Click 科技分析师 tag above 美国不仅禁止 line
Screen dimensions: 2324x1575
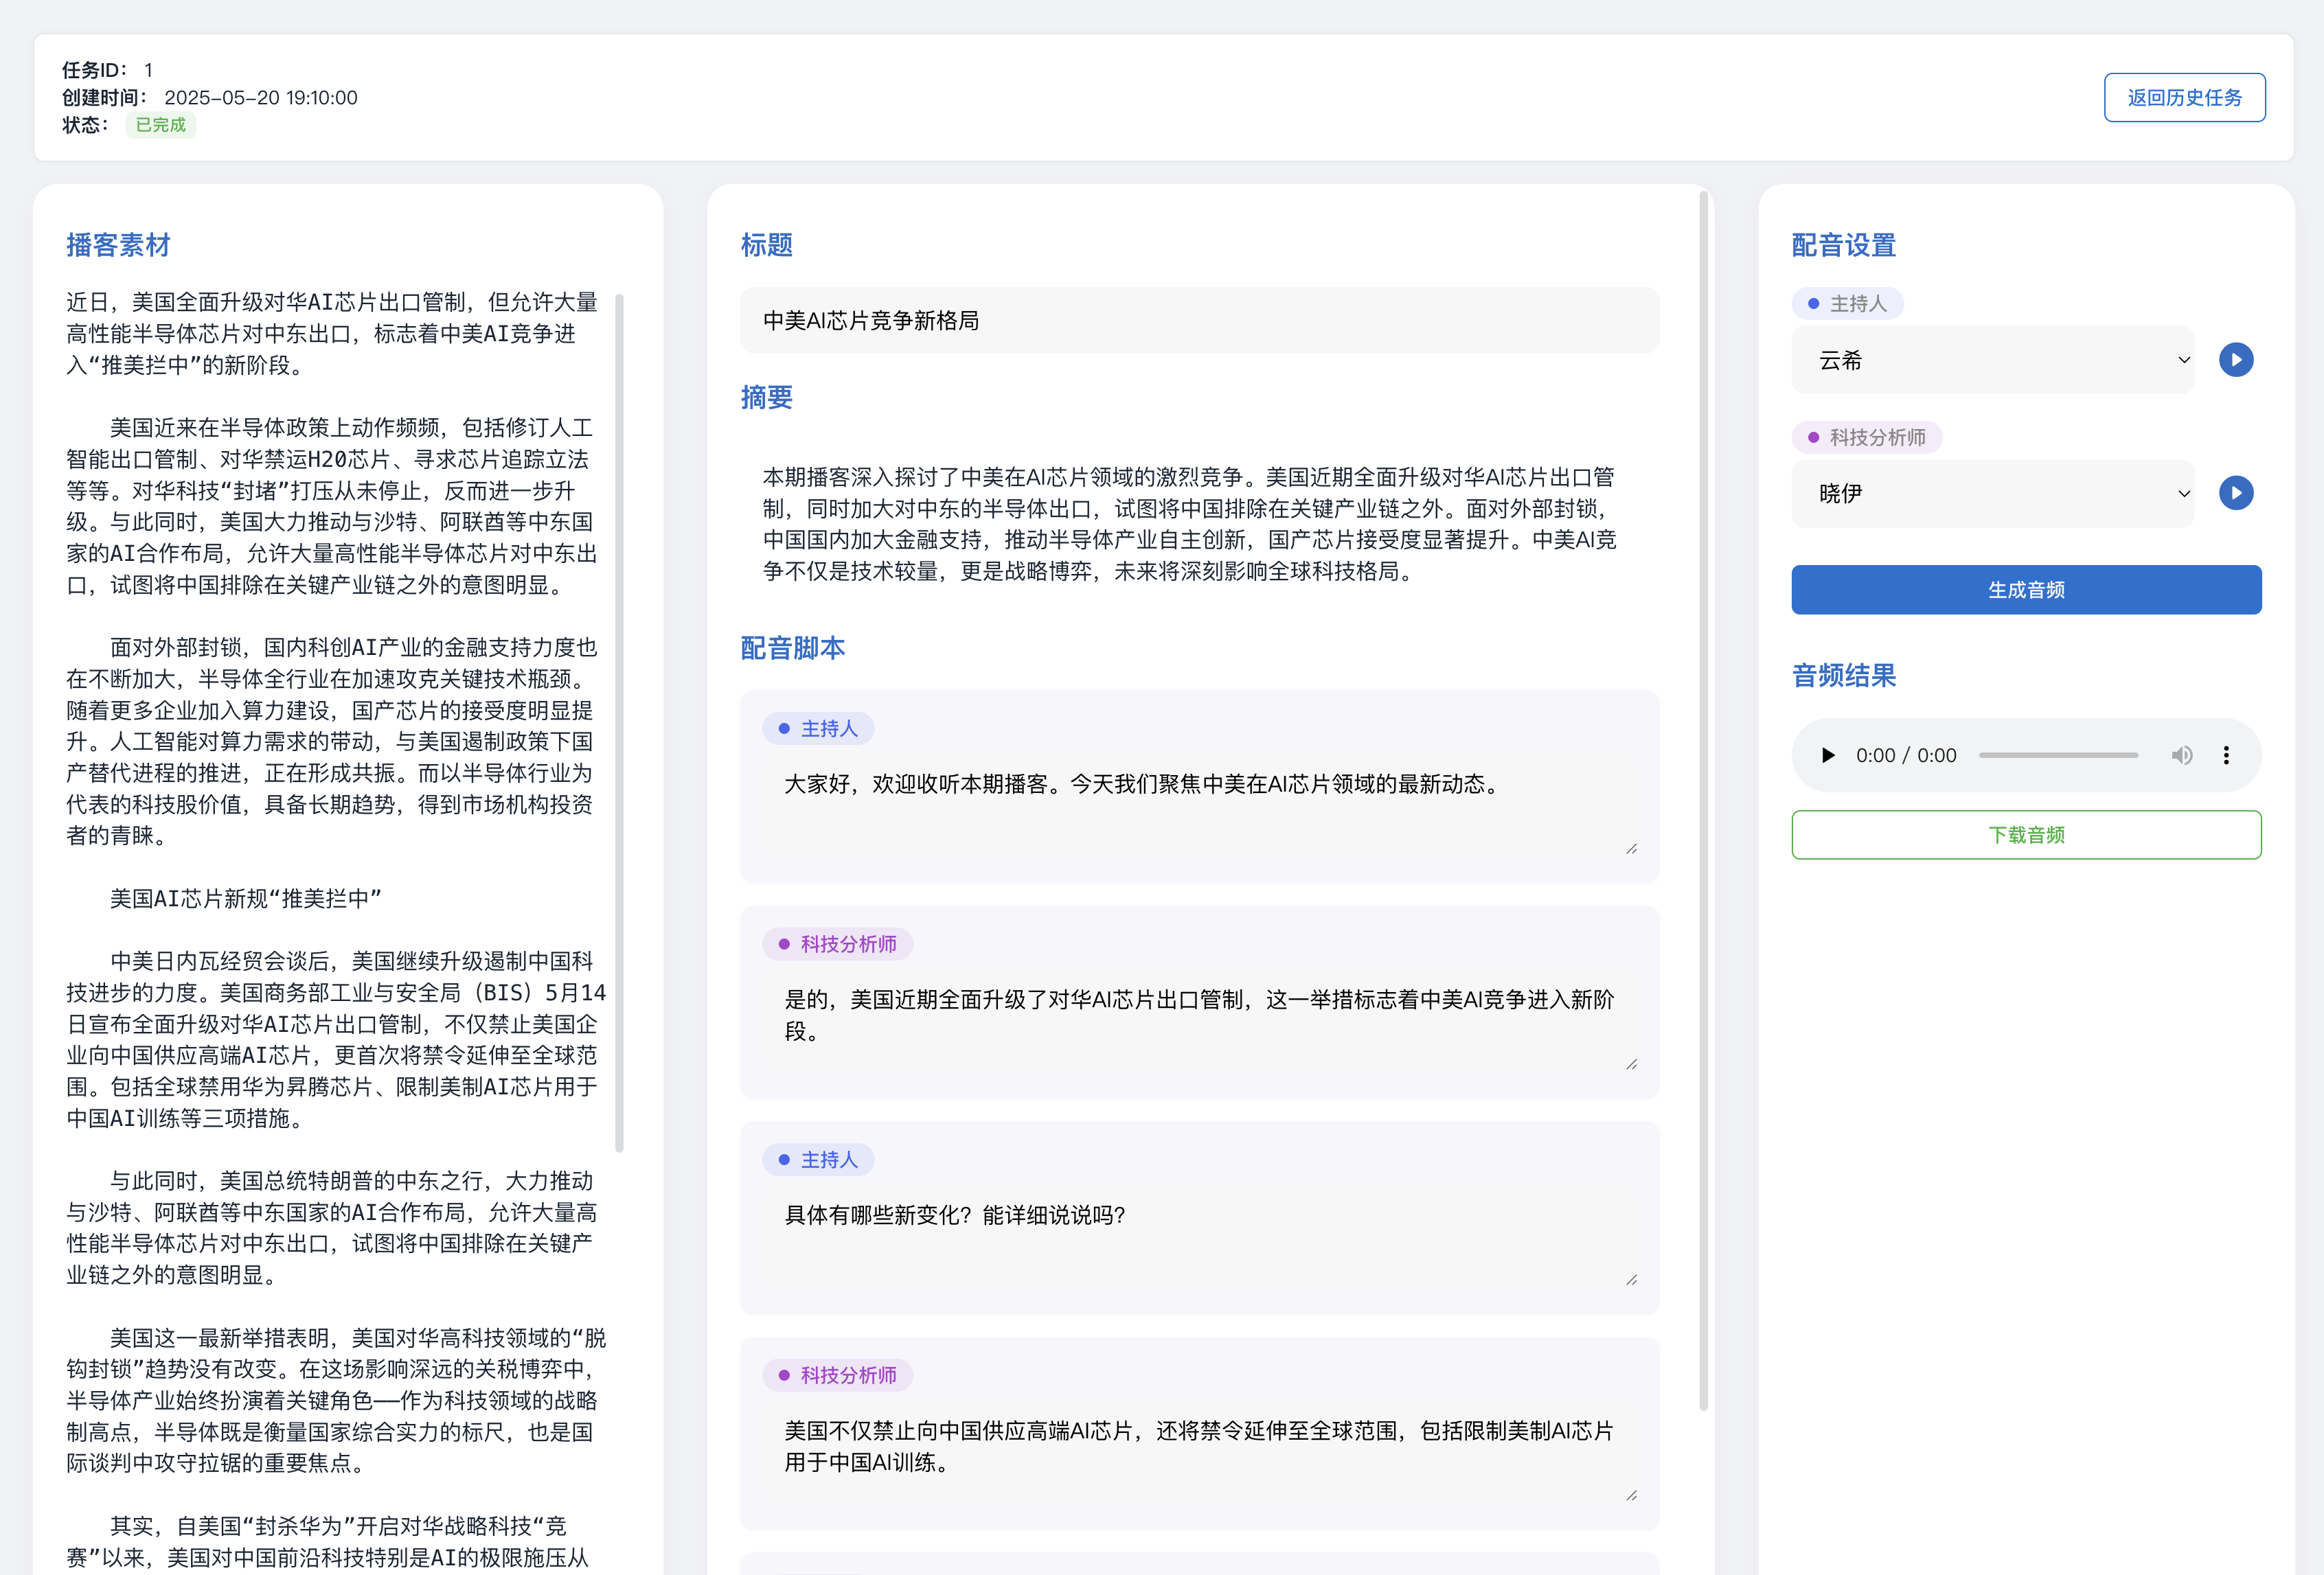(838, 1375)
